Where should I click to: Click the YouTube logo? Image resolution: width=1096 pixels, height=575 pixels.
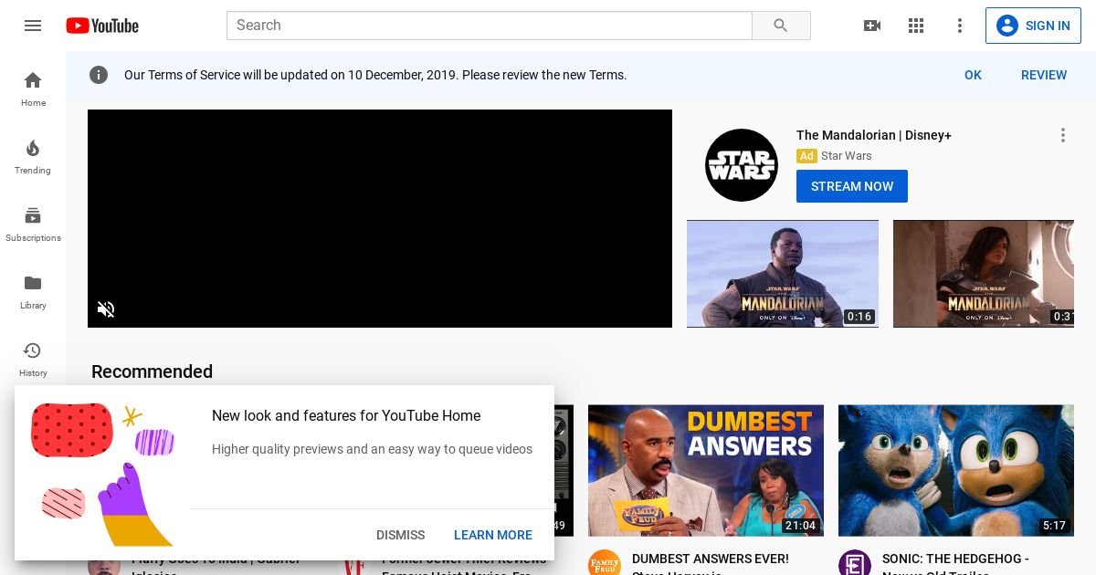pos(102,26)
